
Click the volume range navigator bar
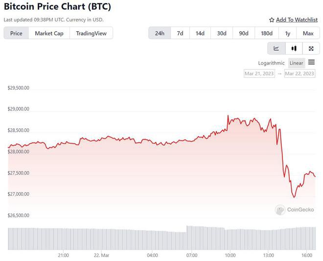(161, 238)
